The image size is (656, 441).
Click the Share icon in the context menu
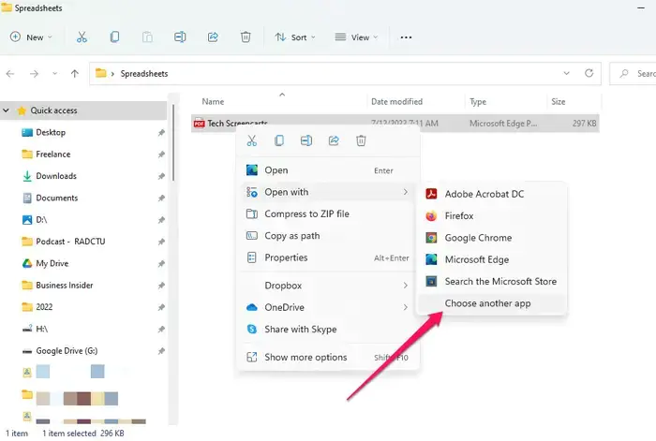[334, 140]
